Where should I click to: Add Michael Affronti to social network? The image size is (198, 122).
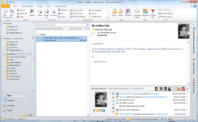[94, 110]
